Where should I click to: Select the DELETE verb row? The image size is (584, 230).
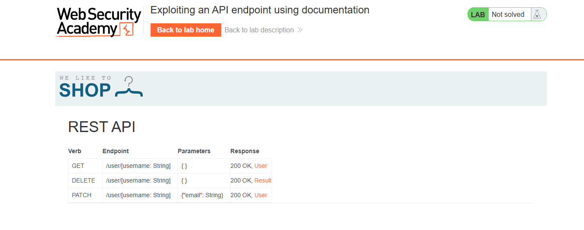(x=83, y=180)
